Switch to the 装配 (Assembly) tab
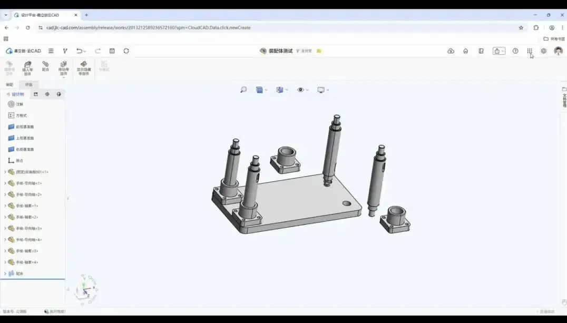 9,84
